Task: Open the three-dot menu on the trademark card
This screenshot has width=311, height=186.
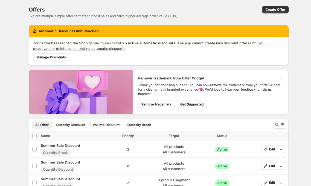Action: [x=280, y=78]
